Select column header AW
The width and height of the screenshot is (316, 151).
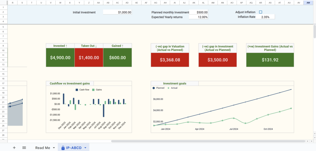pyautogui.click(x=308, y=3)
